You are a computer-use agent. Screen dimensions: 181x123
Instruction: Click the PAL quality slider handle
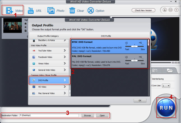[x=134, y=61]
